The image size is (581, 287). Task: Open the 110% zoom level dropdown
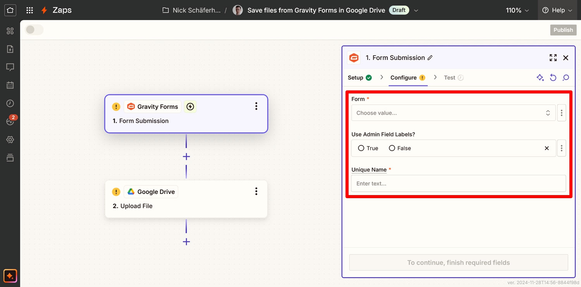(517, 10)
